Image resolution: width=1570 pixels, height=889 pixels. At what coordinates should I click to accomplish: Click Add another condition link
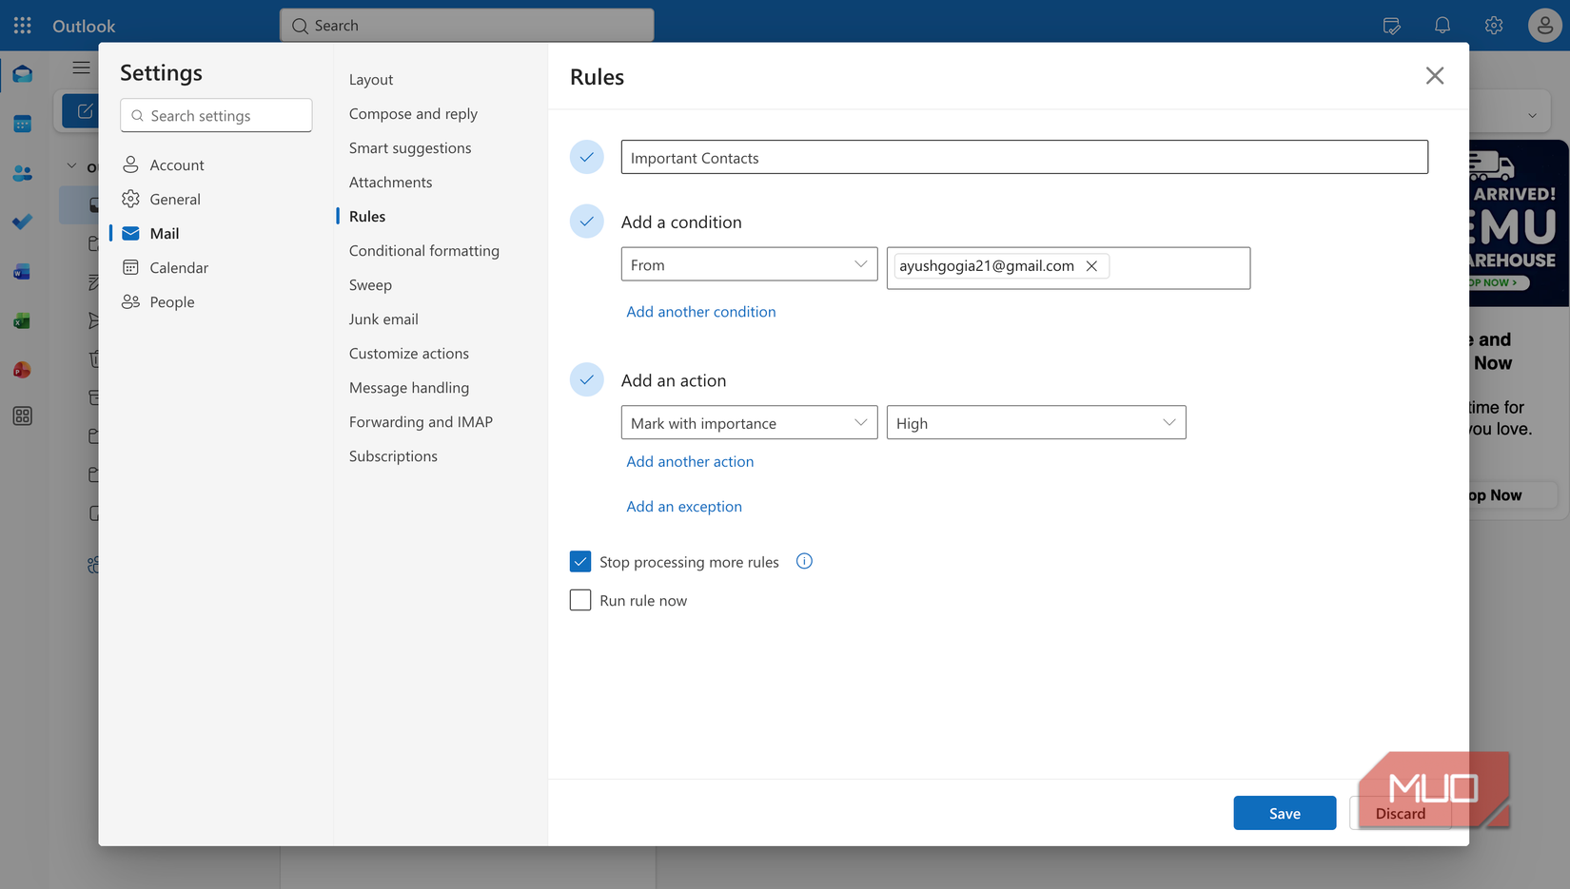click(700, 311)
